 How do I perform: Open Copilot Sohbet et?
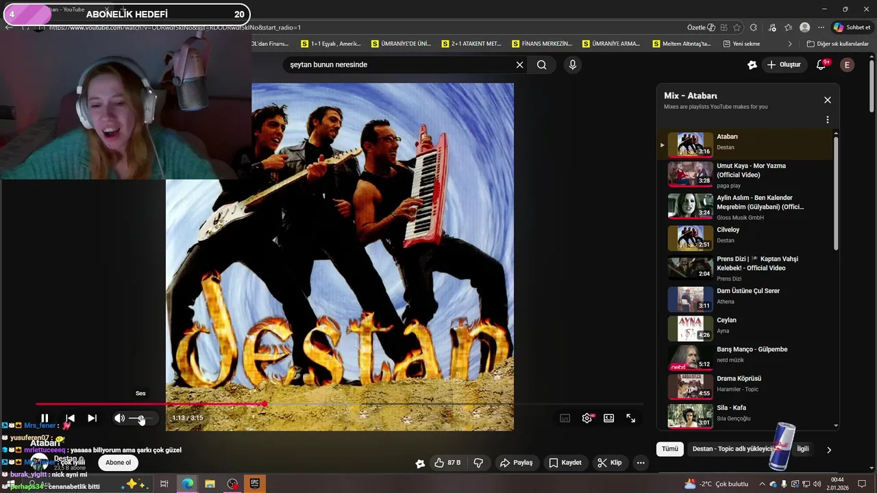[852, 27]
